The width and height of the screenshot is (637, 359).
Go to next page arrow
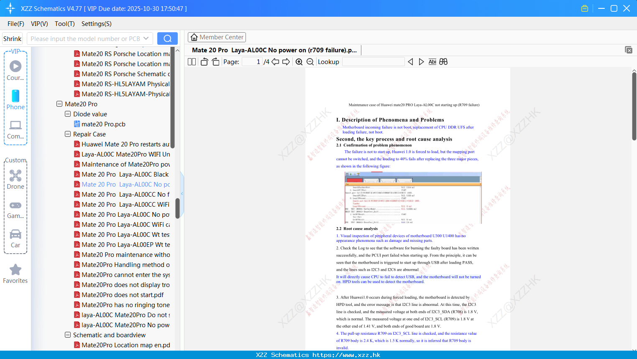(x=286, y=62)
